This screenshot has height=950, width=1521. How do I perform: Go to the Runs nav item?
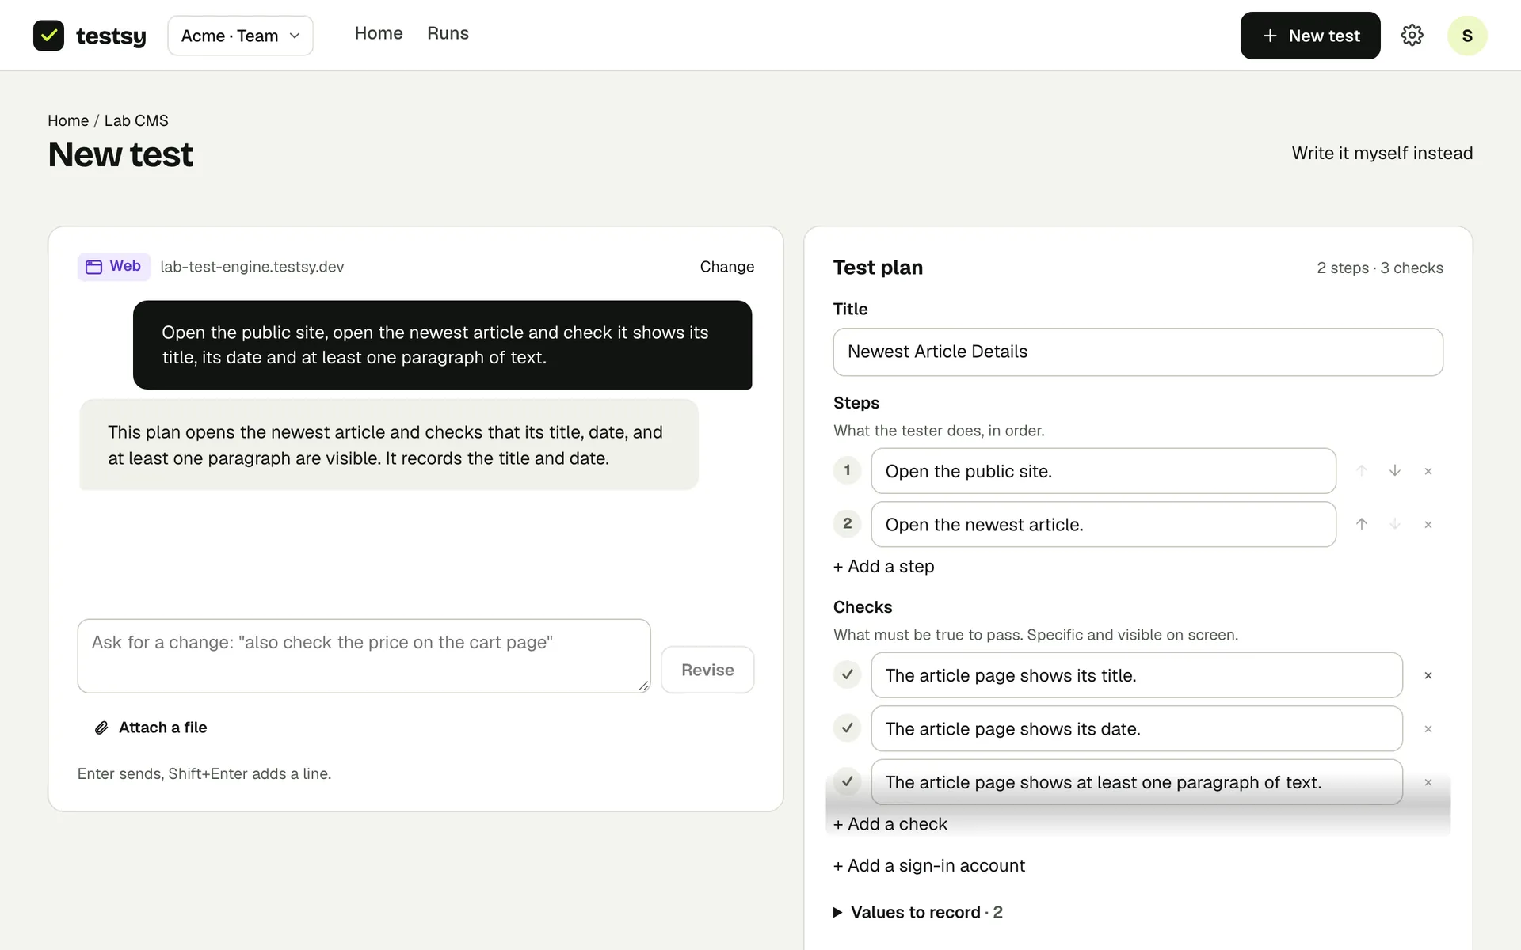pyautogui.click(x=448, y=33)
